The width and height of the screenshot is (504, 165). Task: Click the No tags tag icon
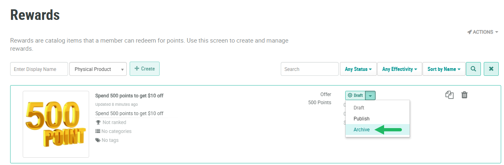coord(98,140)
